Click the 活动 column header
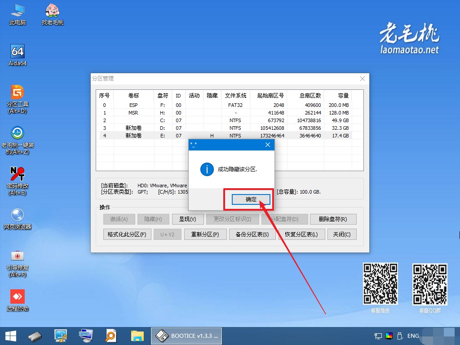Screen dimensions: 460x345 (x=194, y=96)
